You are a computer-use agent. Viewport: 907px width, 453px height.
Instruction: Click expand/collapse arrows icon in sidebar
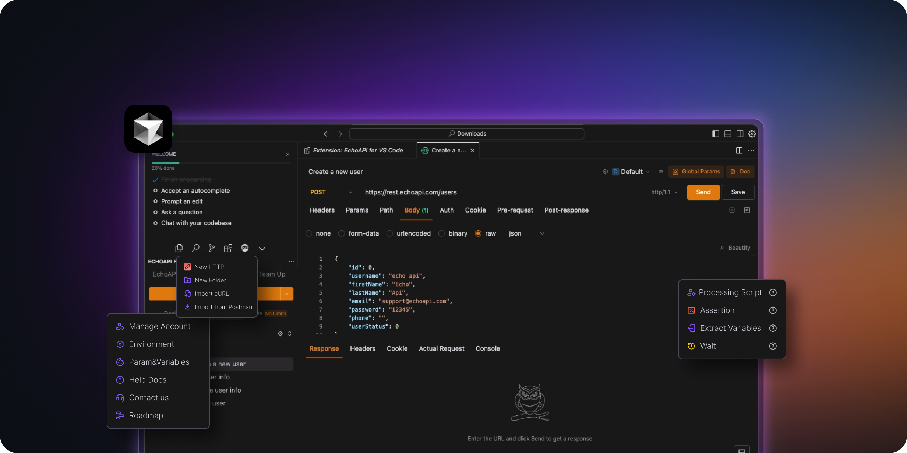click(x=290, y=333)
